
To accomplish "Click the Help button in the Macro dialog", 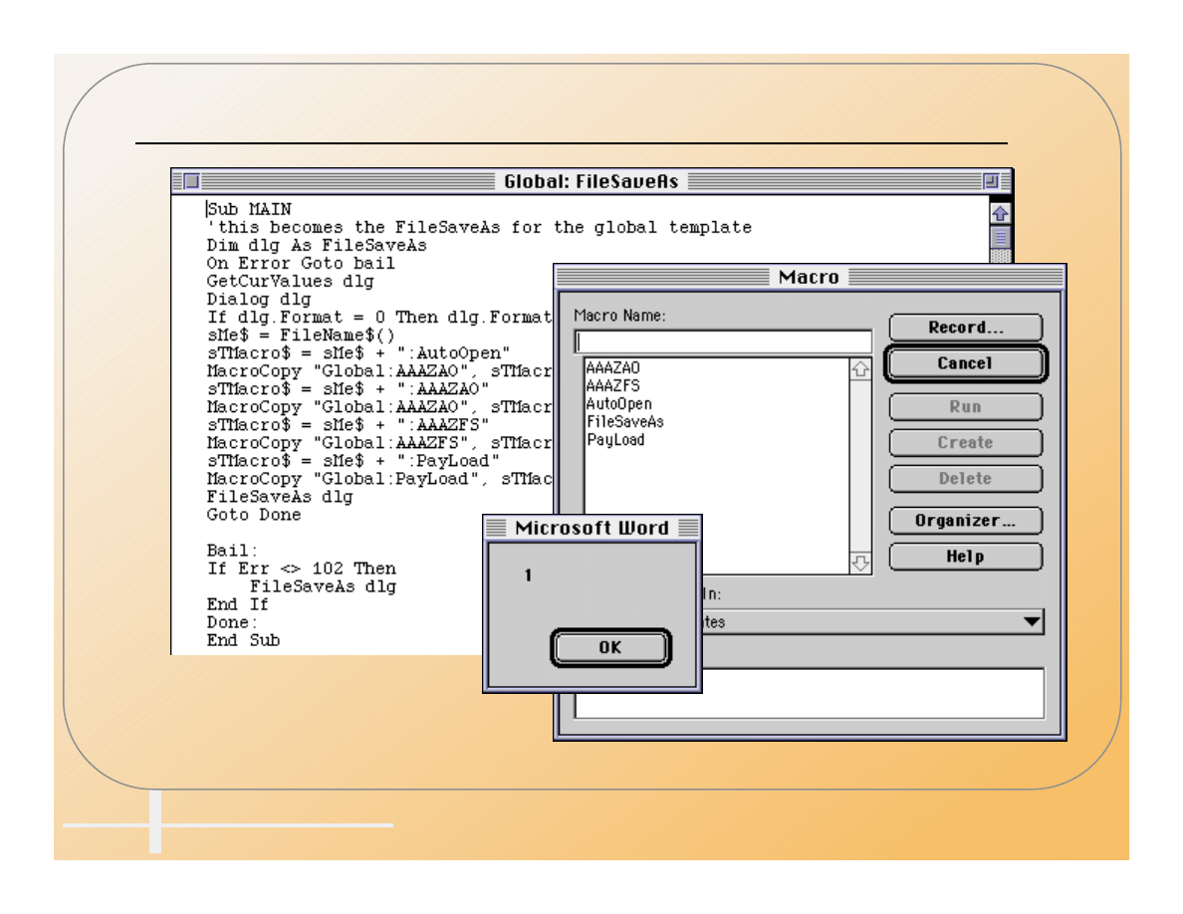I will pos(964,557).
